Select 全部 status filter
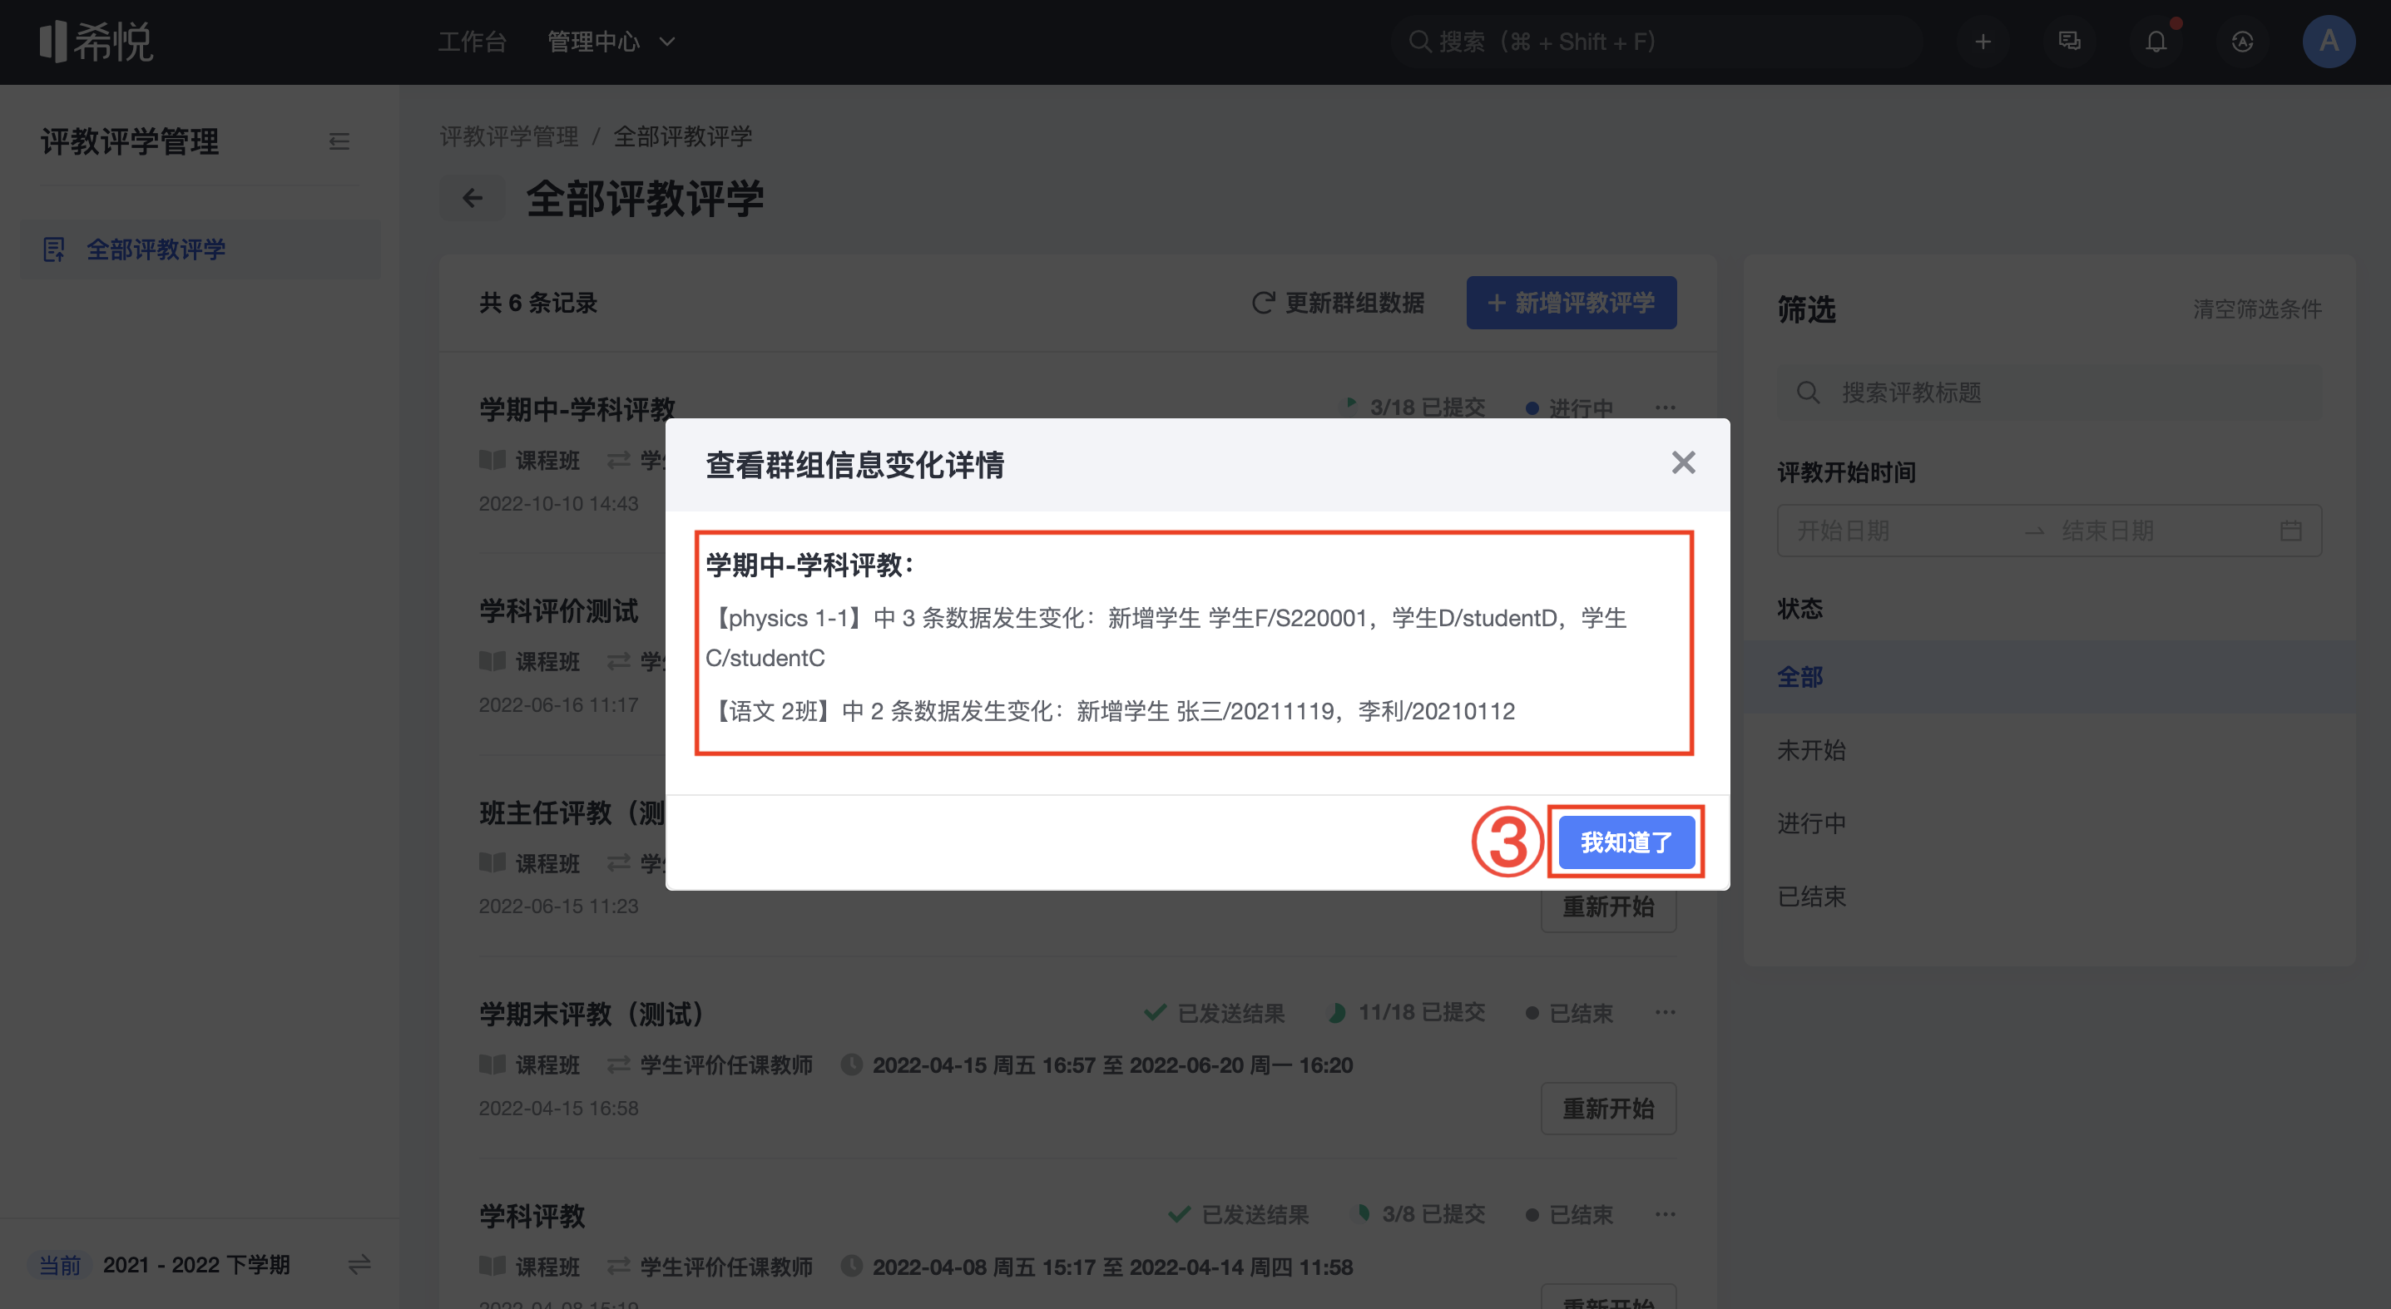 pyautogui.click(x=2049, y=677)
